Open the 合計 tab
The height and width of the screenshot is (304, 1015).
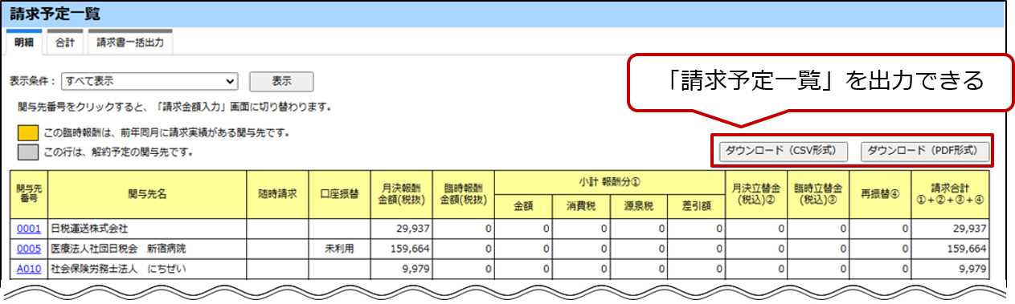click(x=66, y=42)
